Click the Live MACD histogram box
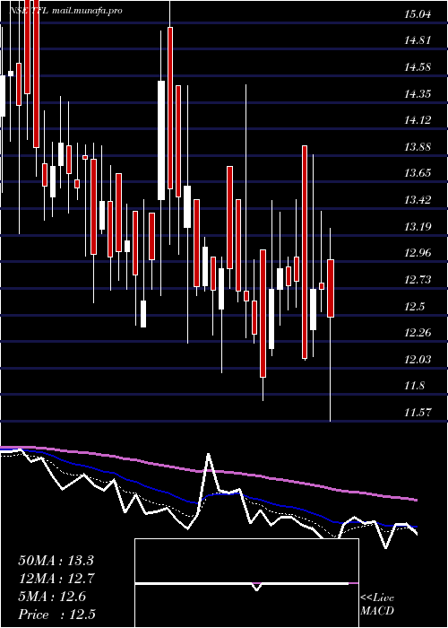The width and height of the screenshot is (448, 628). pyautogui.click(x=246, y=583)
